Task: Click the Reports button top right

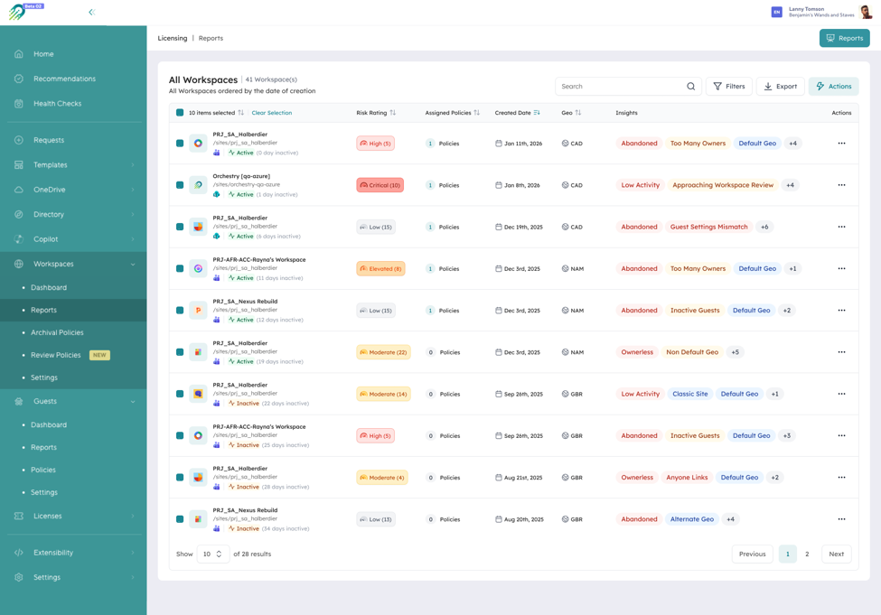Action: [x=845, y=38]
